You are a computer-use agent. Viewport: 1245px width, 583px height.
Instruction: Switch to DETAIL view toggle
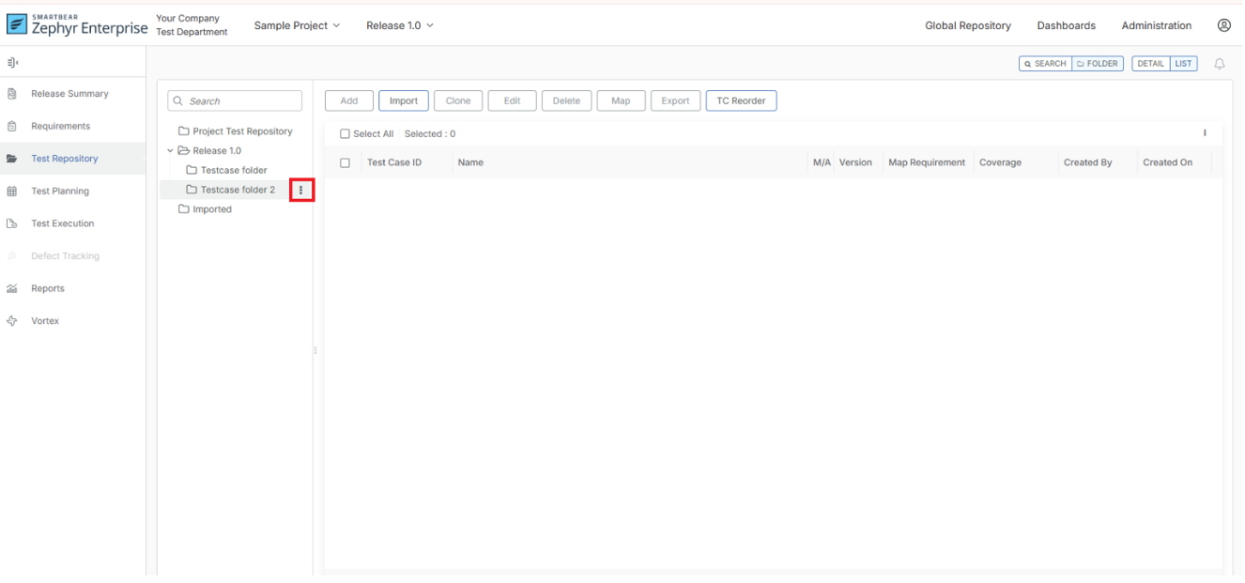pos(1150,64)
